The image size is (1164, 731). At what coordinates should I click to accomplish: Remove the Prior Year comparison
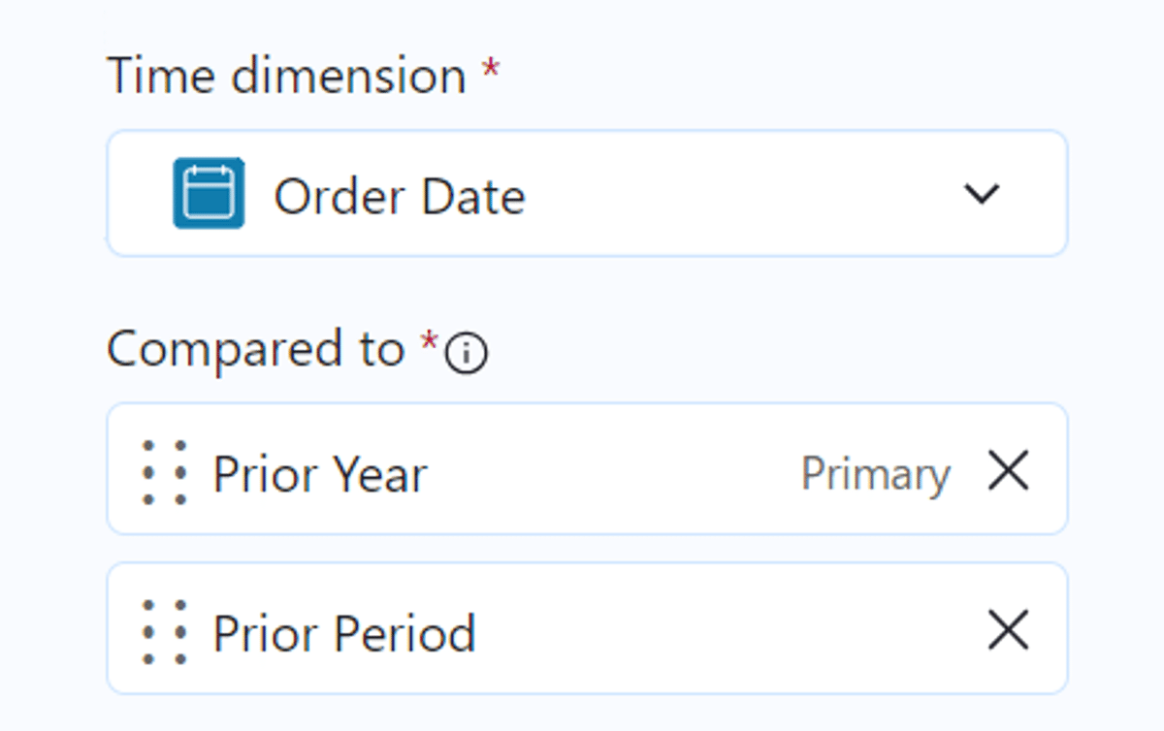1008,472
